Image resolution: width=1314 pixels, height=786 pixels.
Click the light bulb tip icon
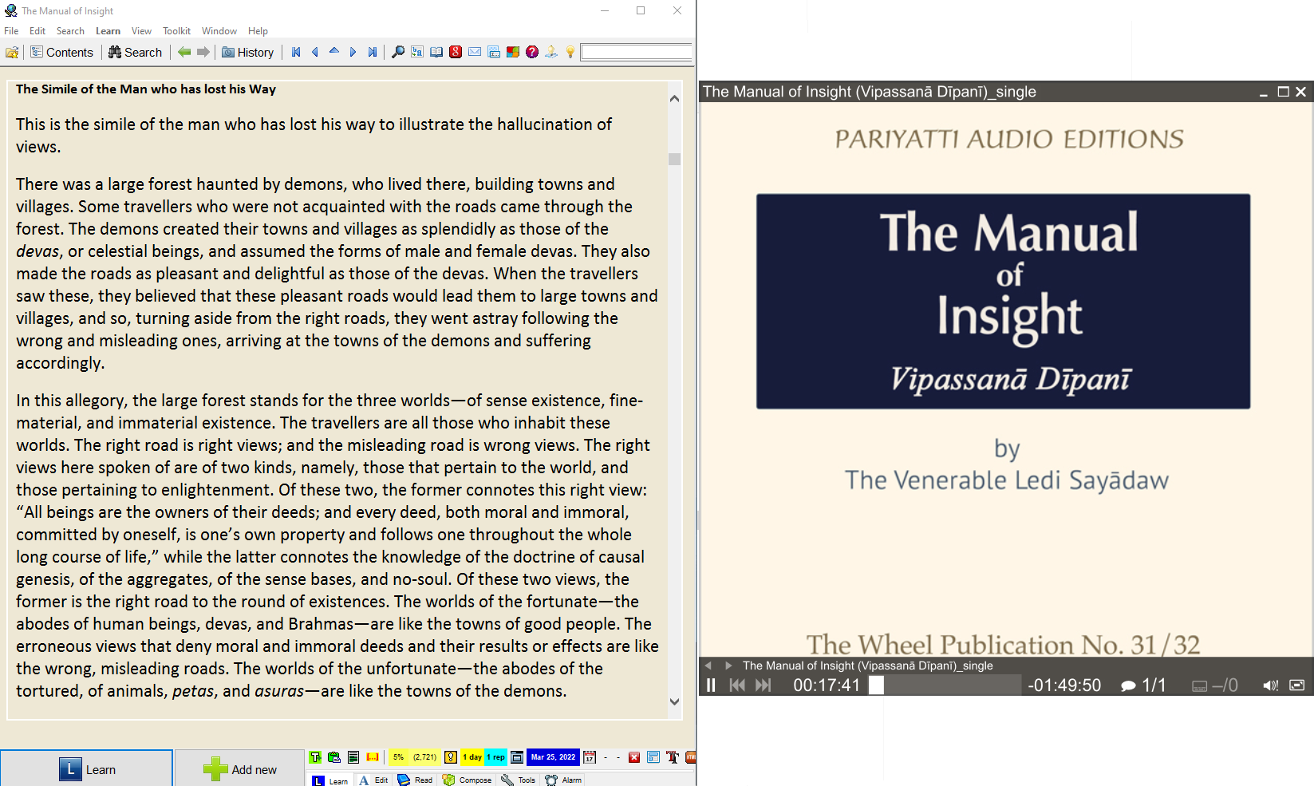click(570, 52)
